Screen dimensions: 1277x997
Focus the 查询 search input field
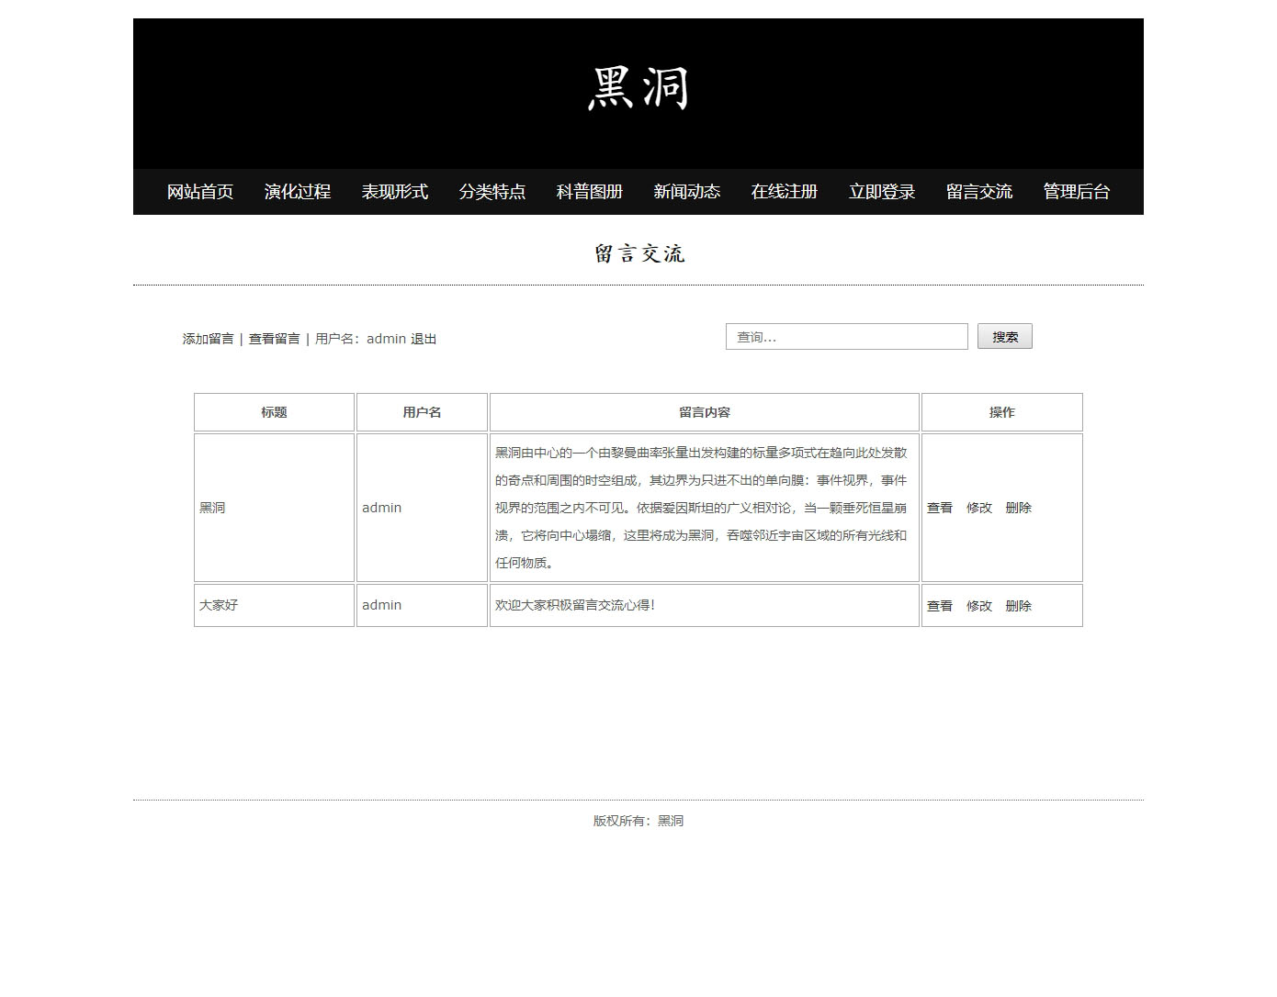[847, 337]
